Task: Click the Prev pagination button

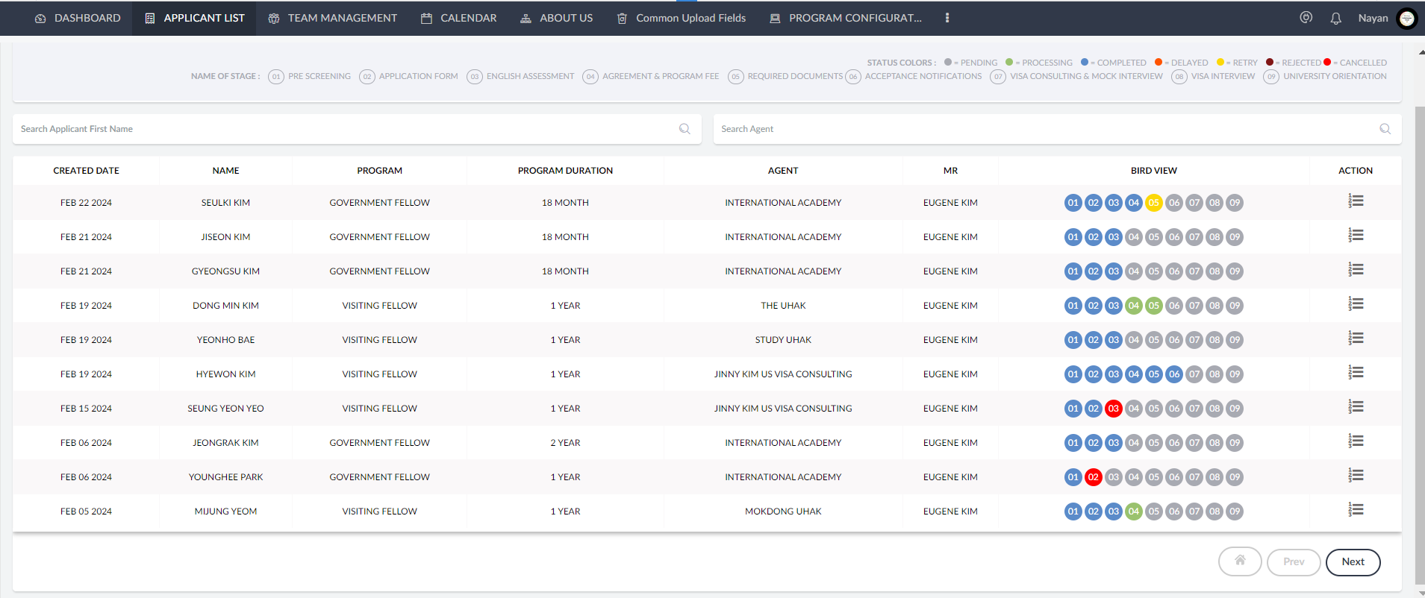Action: tap(1294, 562)
